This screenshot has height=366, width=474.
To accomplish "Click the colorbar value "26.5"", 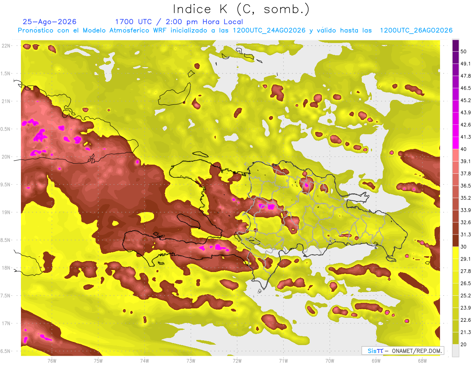I will (x=466, y=283).
